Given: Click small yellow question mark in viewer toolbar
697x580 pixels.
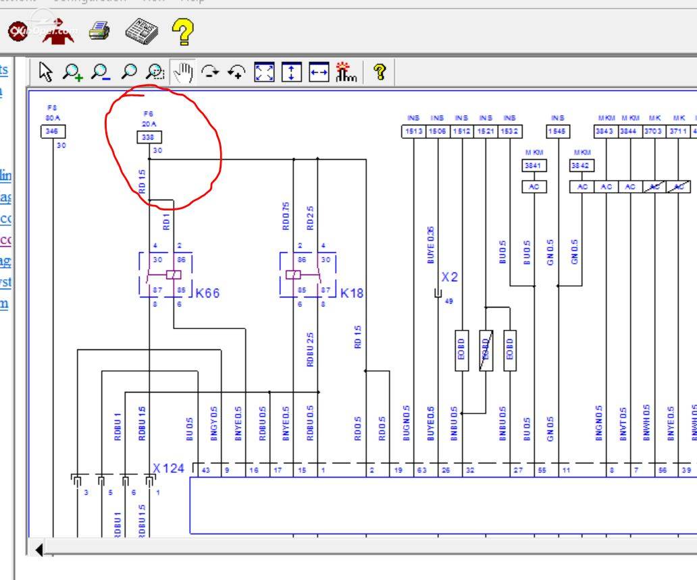Looking at the screenshot, I should (380, 72).
